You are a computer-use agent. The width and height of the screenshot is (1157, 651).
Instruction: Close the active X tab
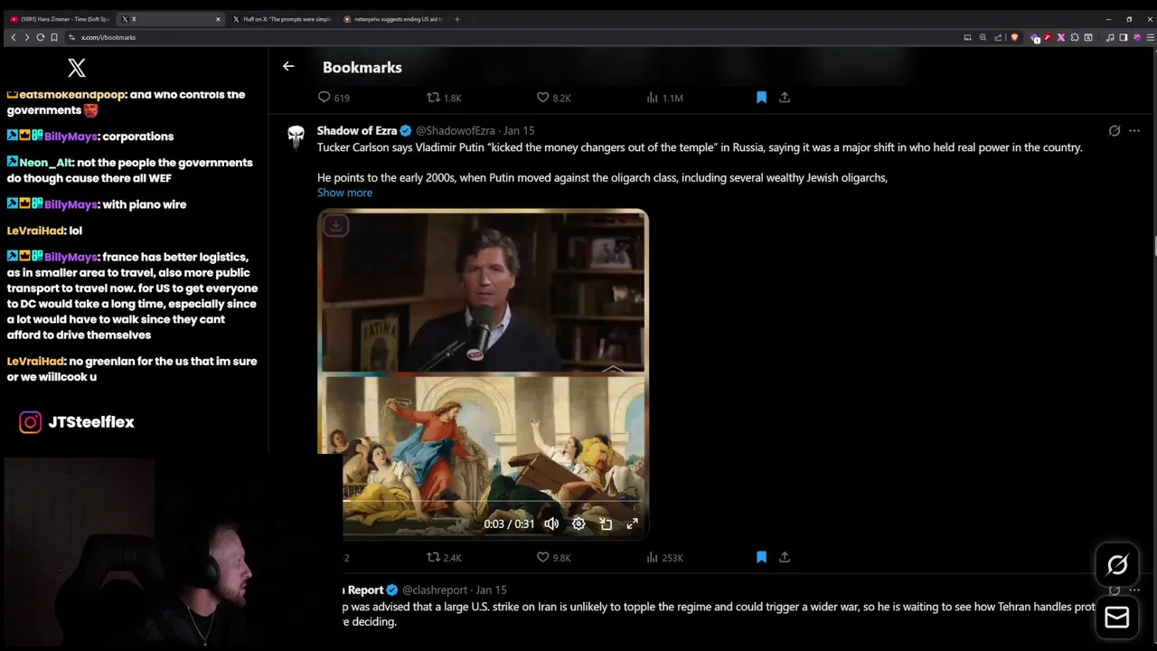tap(218, 19)
